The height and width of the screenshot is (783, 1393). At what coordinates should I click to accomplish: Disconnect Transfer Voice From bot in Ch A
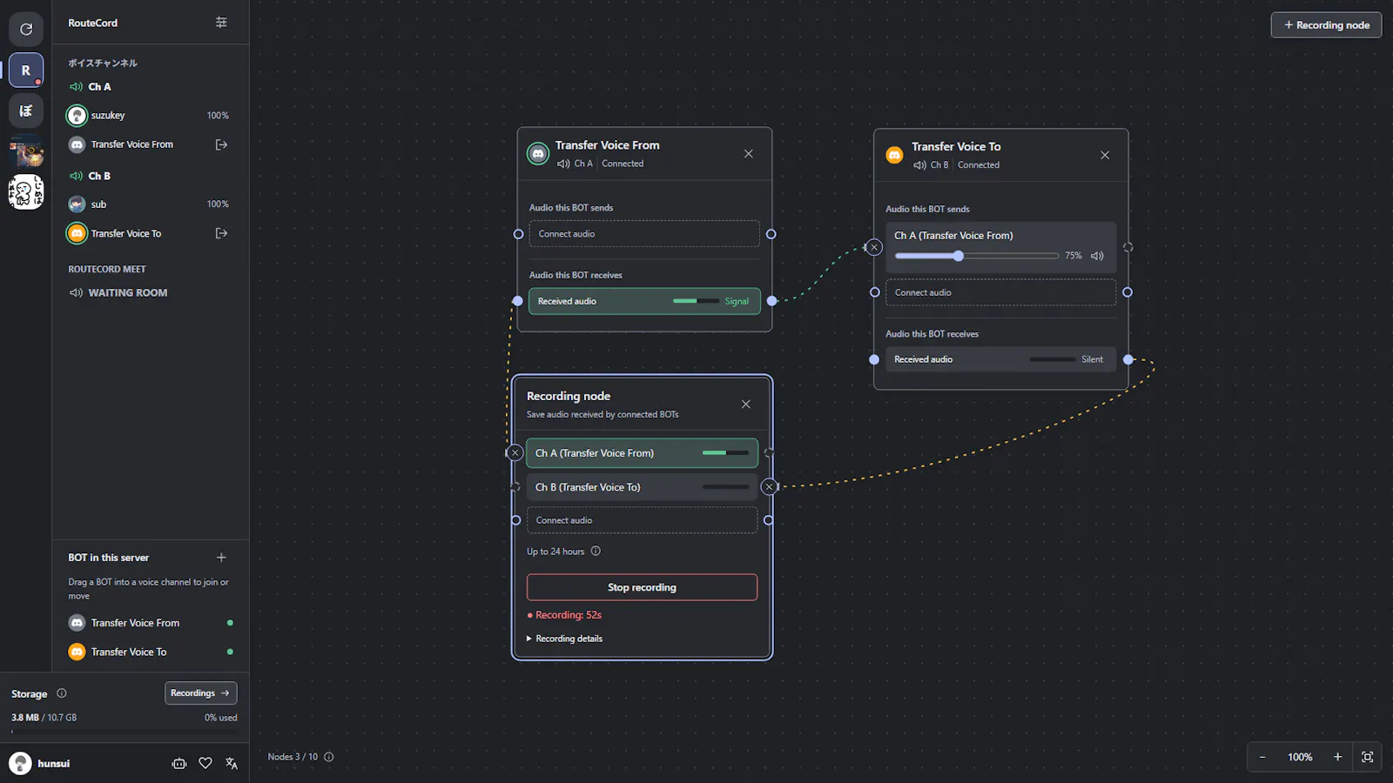(x=221, y=144)
